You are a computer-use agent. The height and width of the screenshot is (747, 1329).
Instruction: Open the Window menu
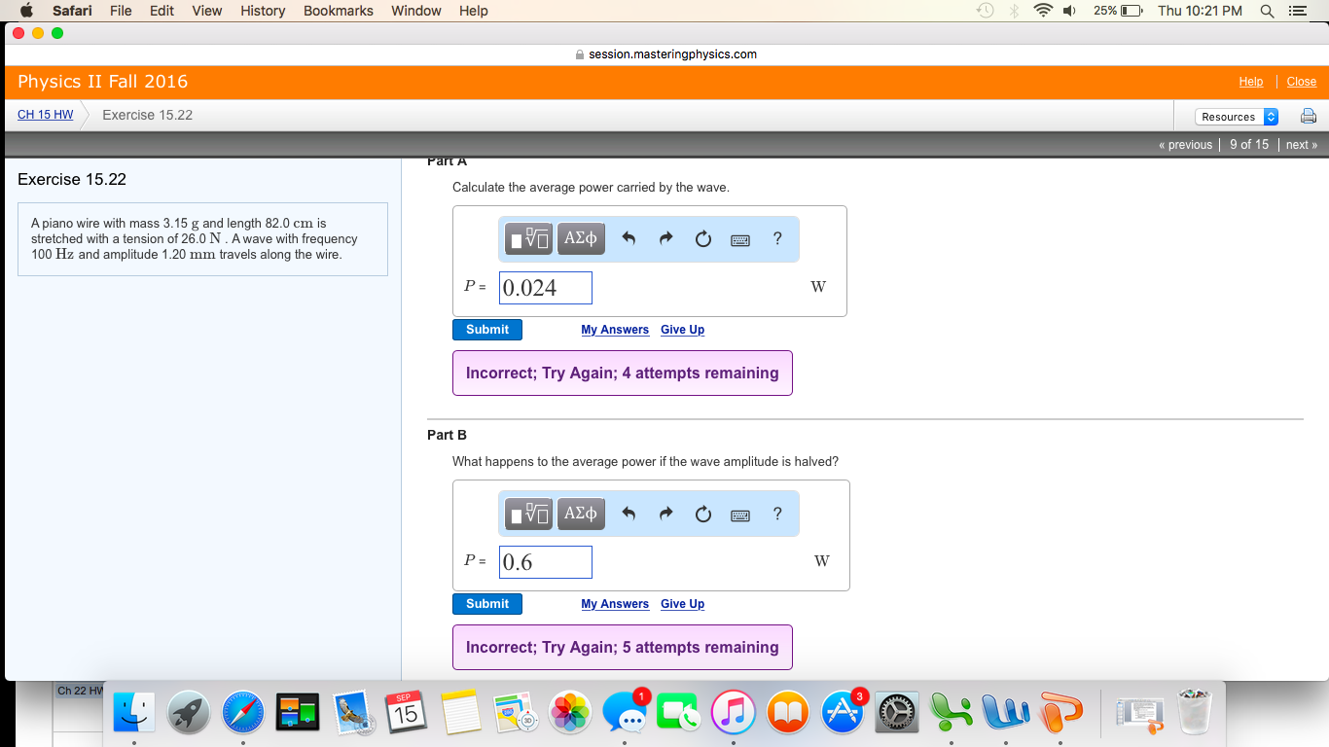(x=415, y=11)
